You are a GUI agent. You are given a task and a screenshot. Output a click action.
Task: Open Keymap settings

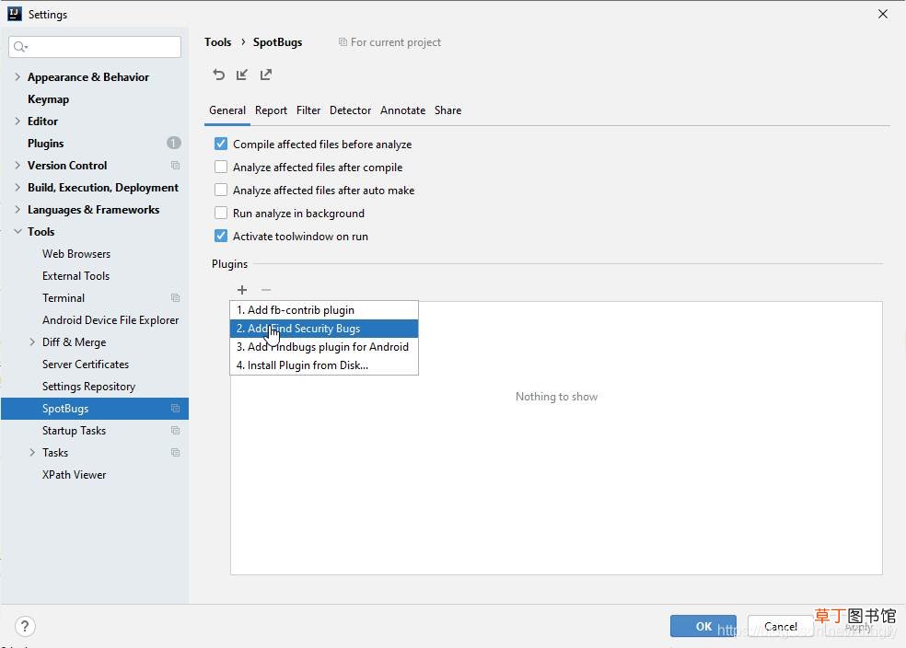[x=49, y=99]
